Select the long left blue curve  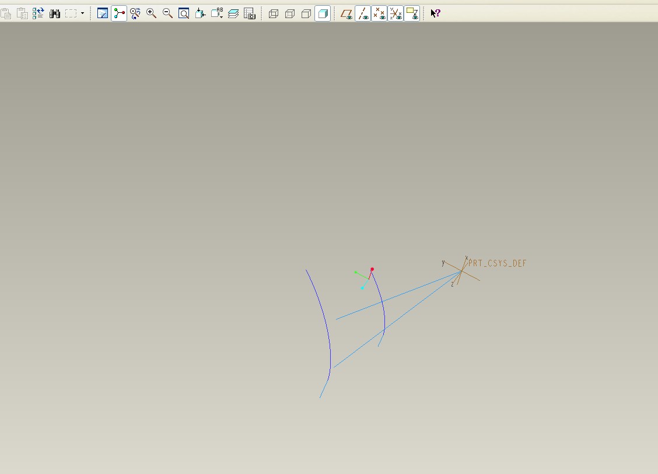tap(325, 321)
